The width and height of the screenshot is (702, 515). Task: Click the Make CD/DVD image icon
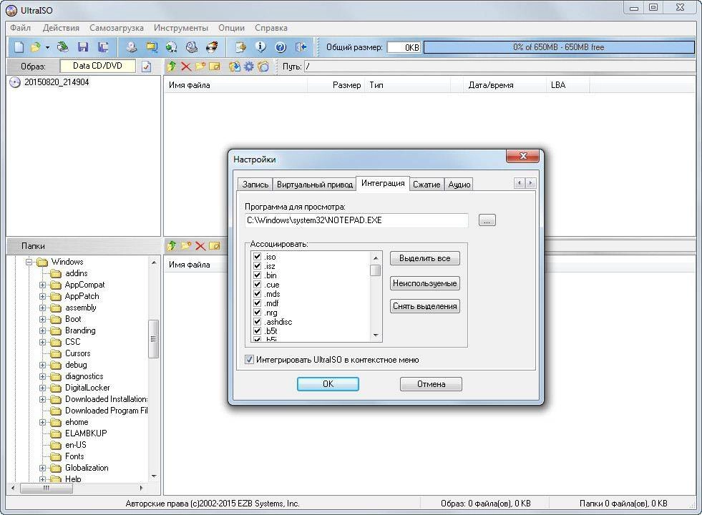pyautogui.click(x=131, y=47)
